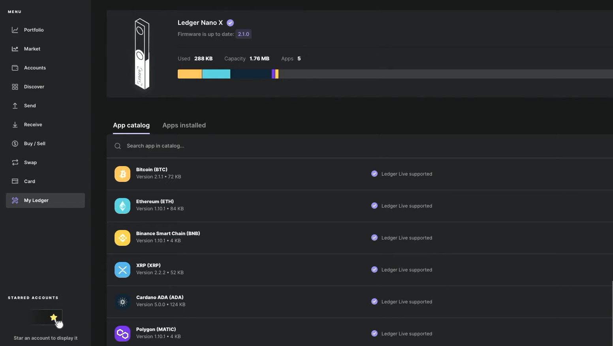Select My Ledger in the sidebar
This screenshot has width=613, height=346.
pos(45,200)
